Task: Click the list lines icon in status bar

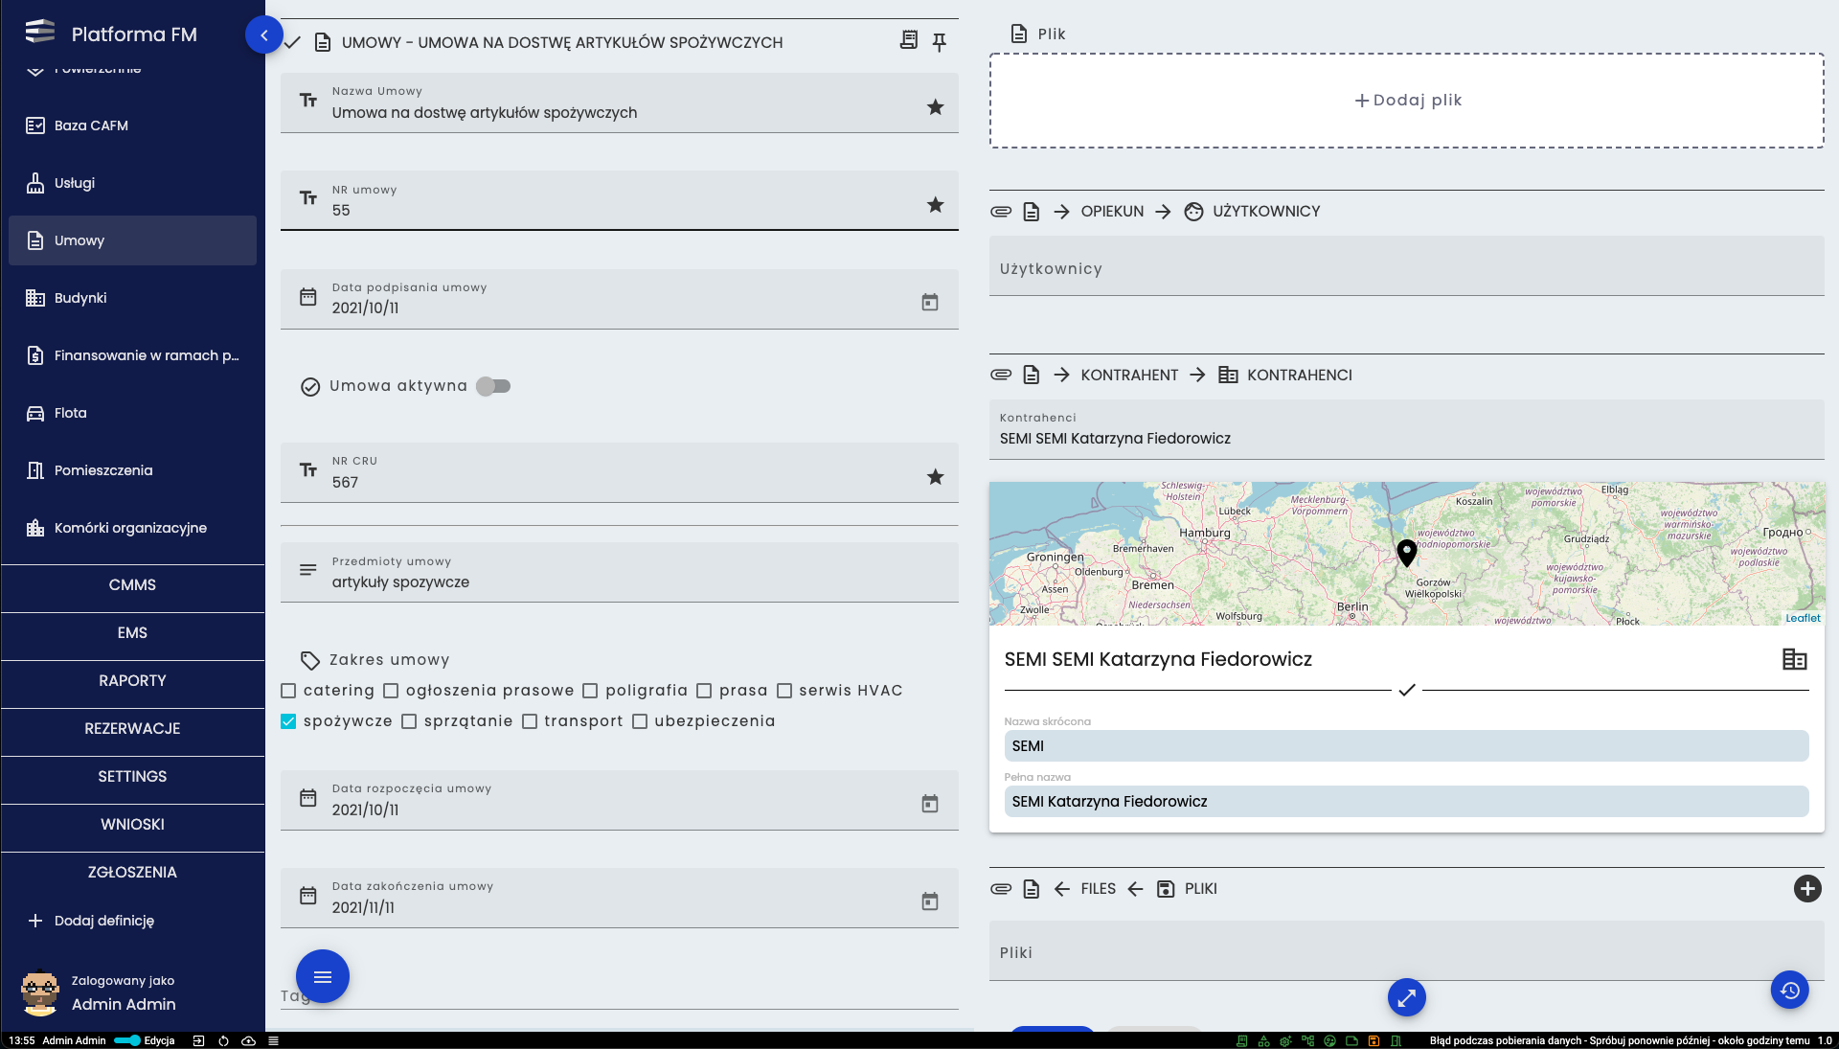Action: pyautogui.click(x=273, y=1040)
